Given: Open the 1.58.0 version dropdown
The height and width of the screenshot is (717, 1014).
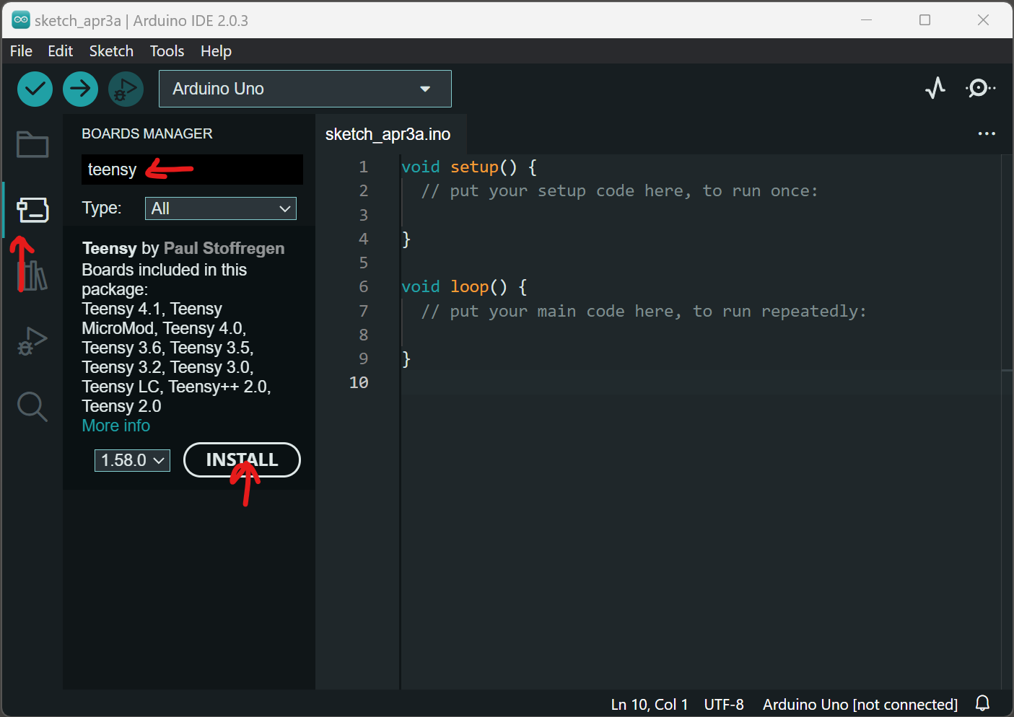Looking at the screenshot, I should pos(132,460).
